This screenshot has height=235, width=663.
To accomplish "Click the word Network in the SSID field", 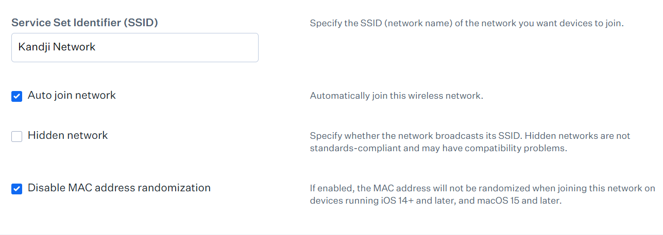I will point(75,47).
